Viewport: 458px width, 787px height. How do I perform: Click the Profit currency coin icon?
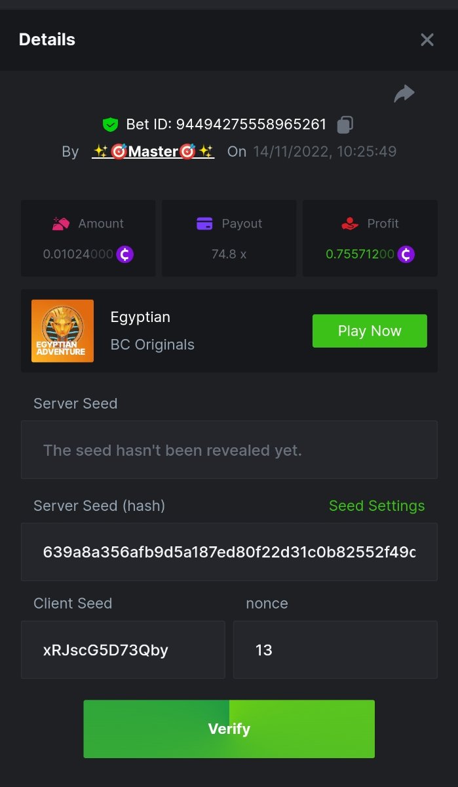coord(406,254)
